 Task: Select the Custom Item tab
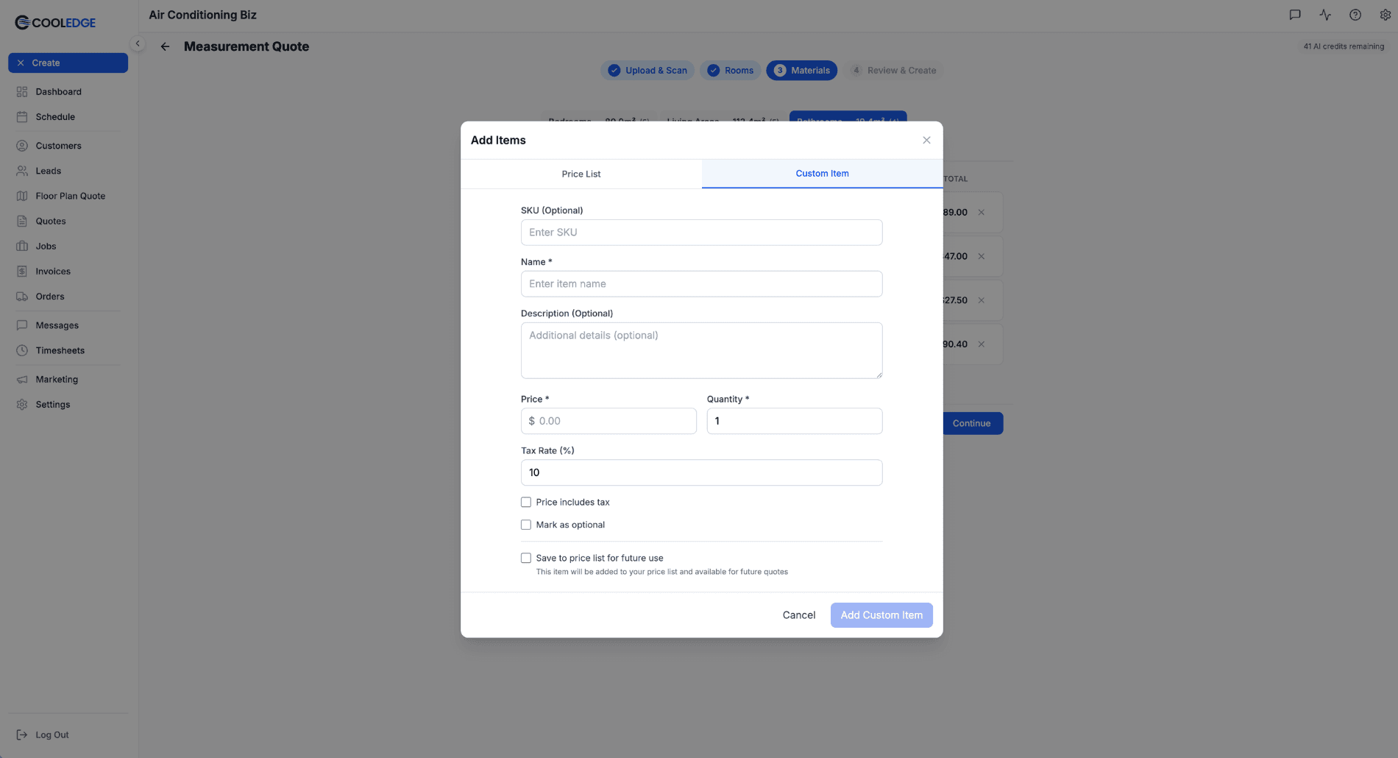point(822,174)
